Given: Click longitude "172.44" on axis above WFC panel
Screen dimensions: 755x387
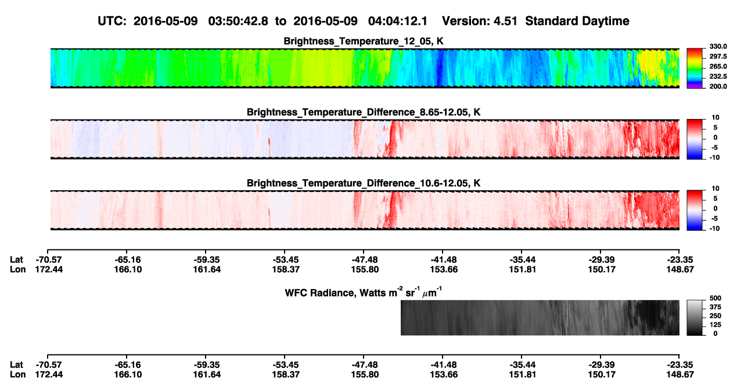Looking at the screenshot, I should pyautogui.click(x=49, y=269).
